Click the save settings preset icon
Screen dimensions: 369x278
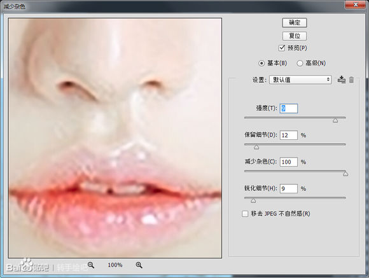click(x=342, y=80)
